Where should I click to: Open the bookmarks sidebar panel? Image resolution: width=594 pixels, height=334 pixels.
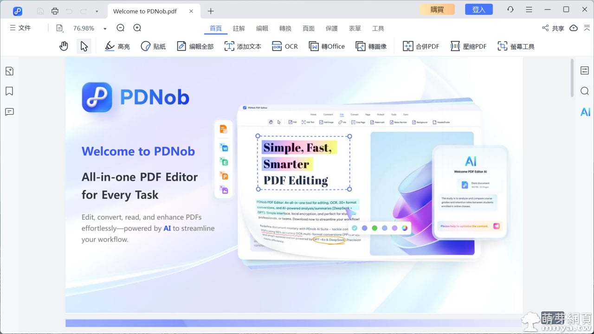coord(9,91)
